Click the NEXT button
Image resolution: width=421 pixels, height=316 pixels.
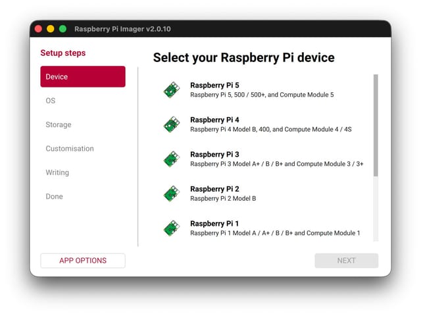pyautogui.click(x=347, y=261)
